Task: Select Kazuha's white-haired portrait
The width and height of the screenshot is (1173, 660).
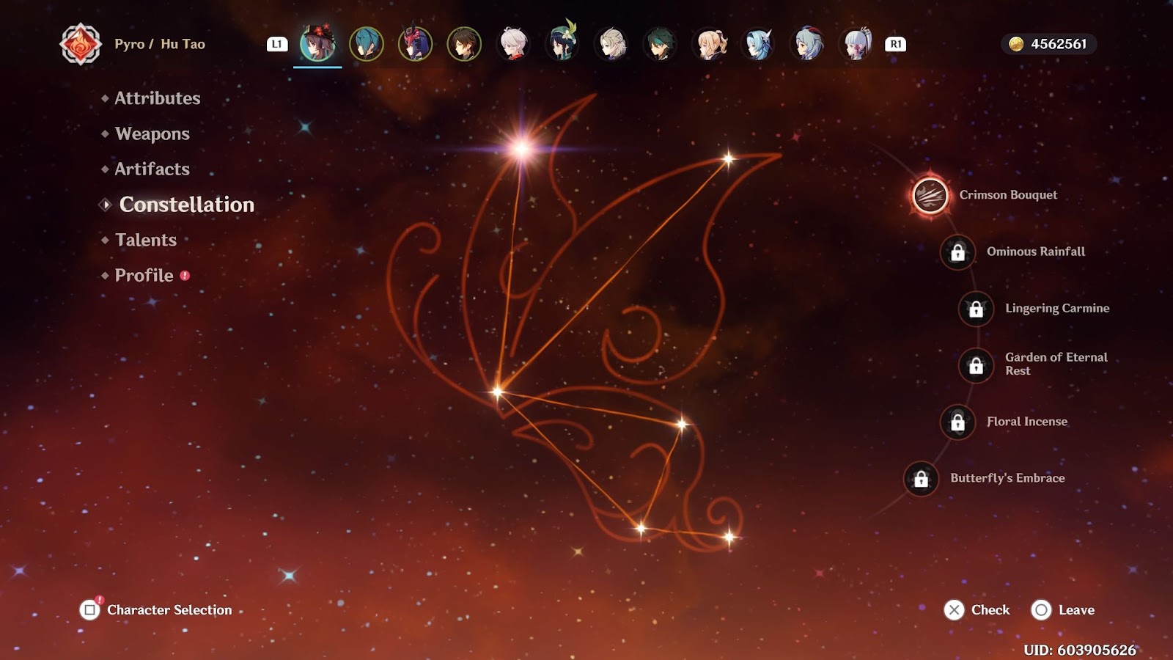Action: coord(513,44)
